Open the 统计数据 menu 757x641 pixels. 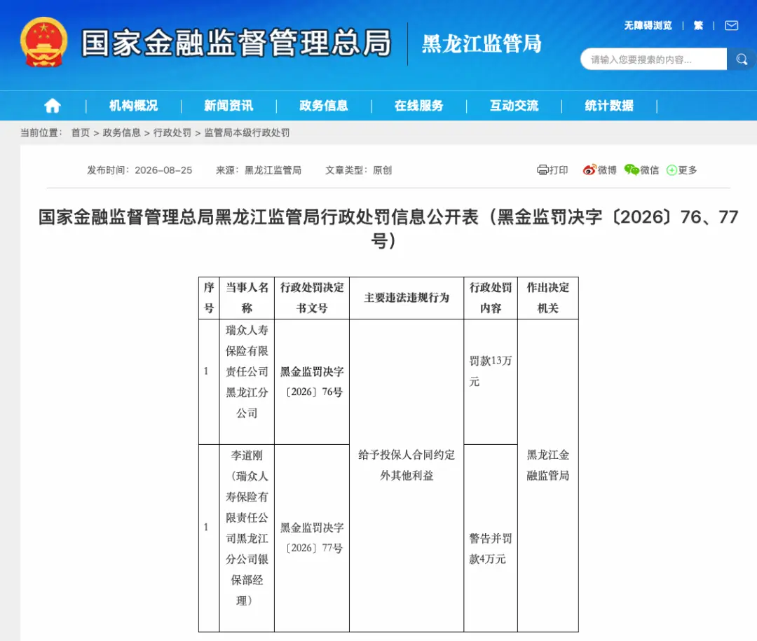609,106
